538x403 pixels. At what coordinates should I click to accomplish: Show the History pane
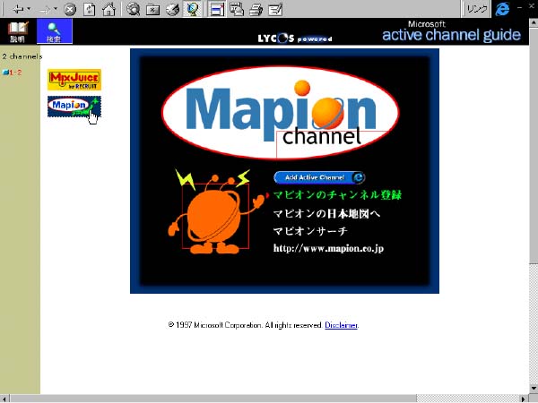click(x=172, y=9)
